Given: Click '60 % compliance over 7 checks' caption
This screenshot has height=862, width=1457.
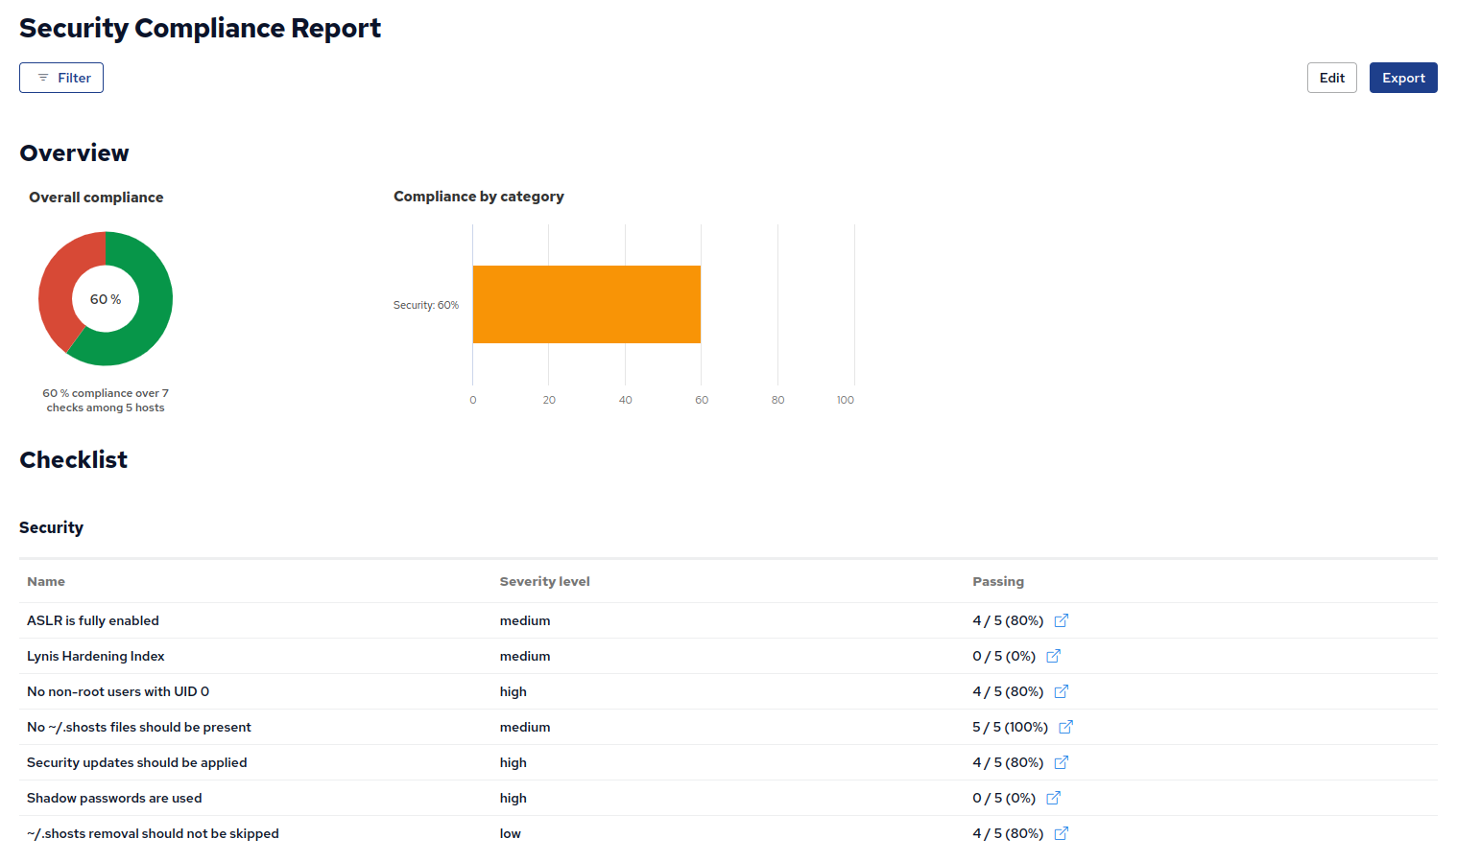Looking at the screenshot, I should click(106, 400).
